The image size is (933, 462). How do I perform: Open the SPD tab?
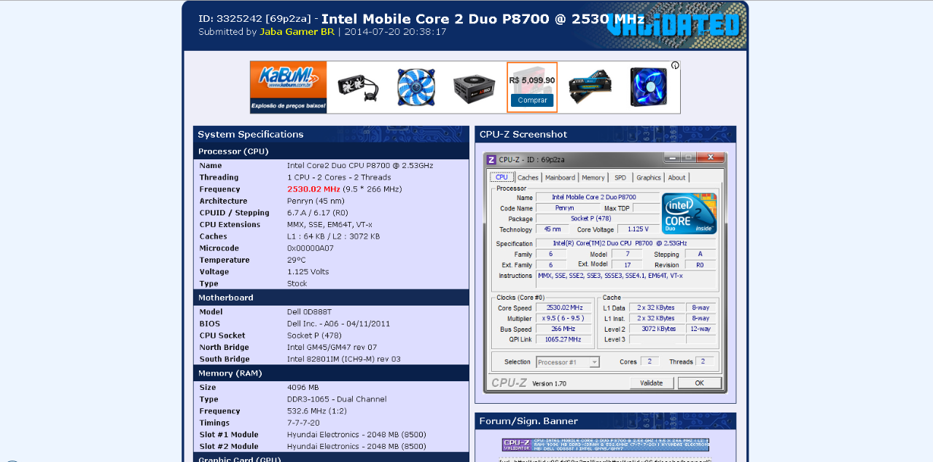(x=620, y=178)
